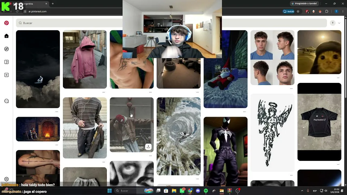Open more options under the cat with beanie pin
This screenshot has width=347, height=195.
click(338, 78)
